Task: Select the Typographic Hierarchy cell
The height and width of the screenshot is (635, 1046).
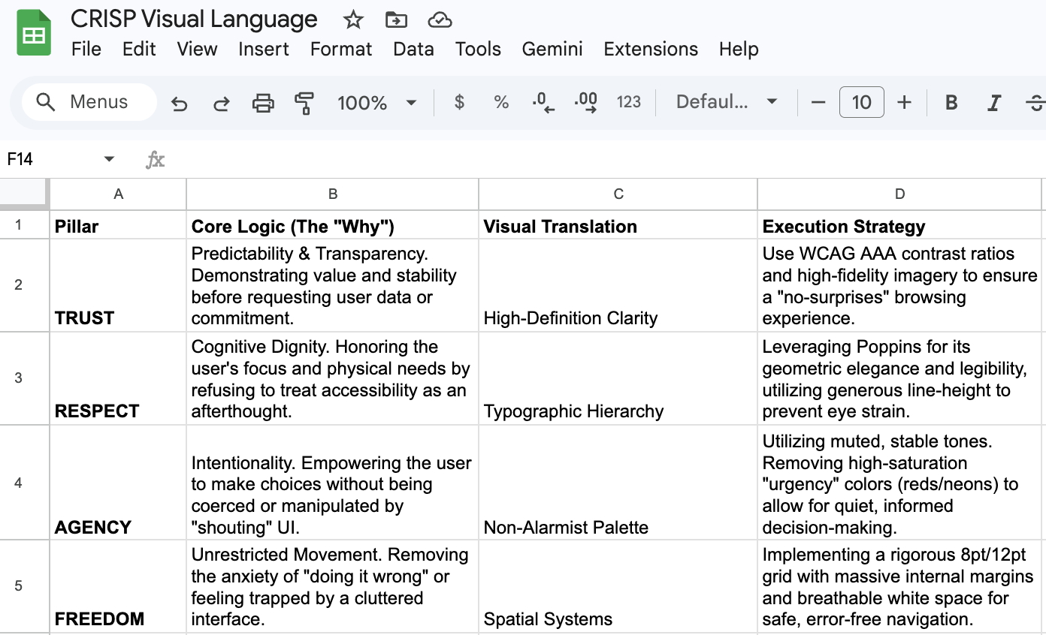Action: click(618, 378)
